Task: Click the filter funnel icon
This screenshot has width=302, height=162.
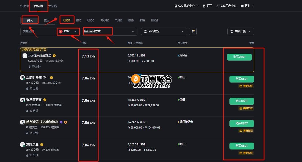Action: 193,31
